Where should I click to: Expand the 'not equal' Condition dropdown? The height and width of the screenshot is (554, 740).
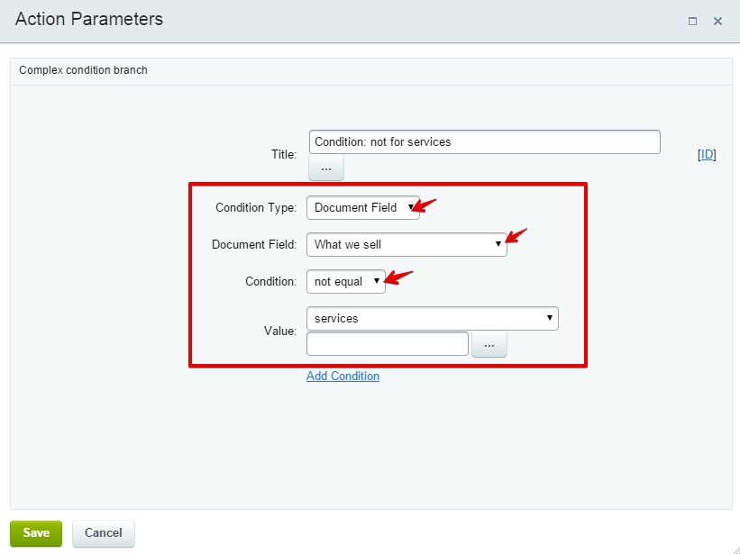point(346,281)
